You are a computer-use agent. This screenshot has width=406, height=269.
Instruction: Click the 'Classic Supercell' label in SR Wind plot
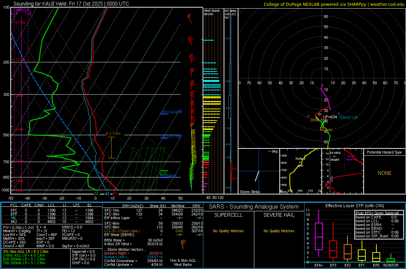tap(351, 158)
